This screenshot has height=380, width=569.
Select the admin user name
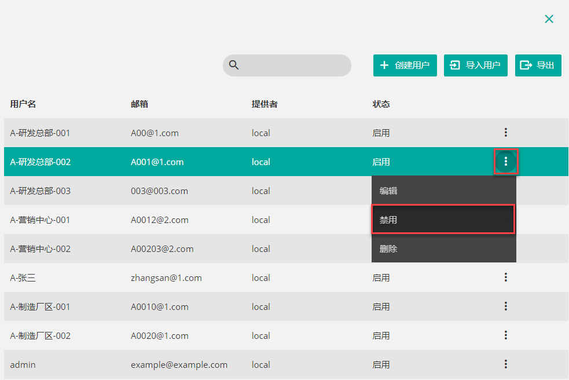[23, 365]
